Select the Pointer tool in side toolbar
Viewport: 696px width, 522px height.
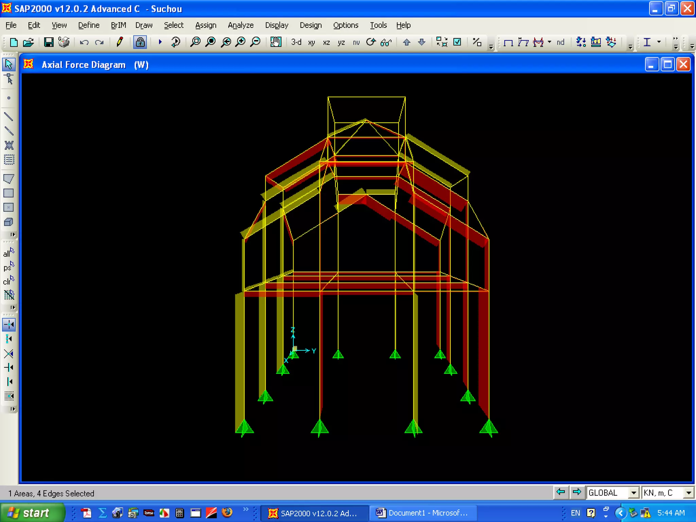[9, 64]
